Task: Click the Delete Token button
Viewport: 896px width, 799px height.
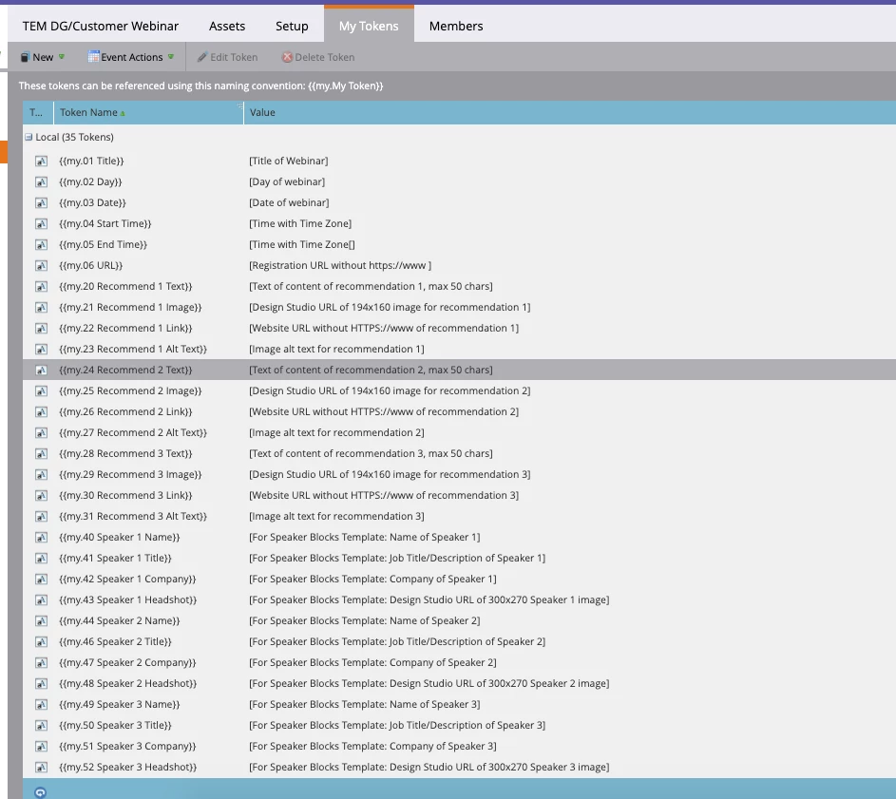Action: coord(318,57)
